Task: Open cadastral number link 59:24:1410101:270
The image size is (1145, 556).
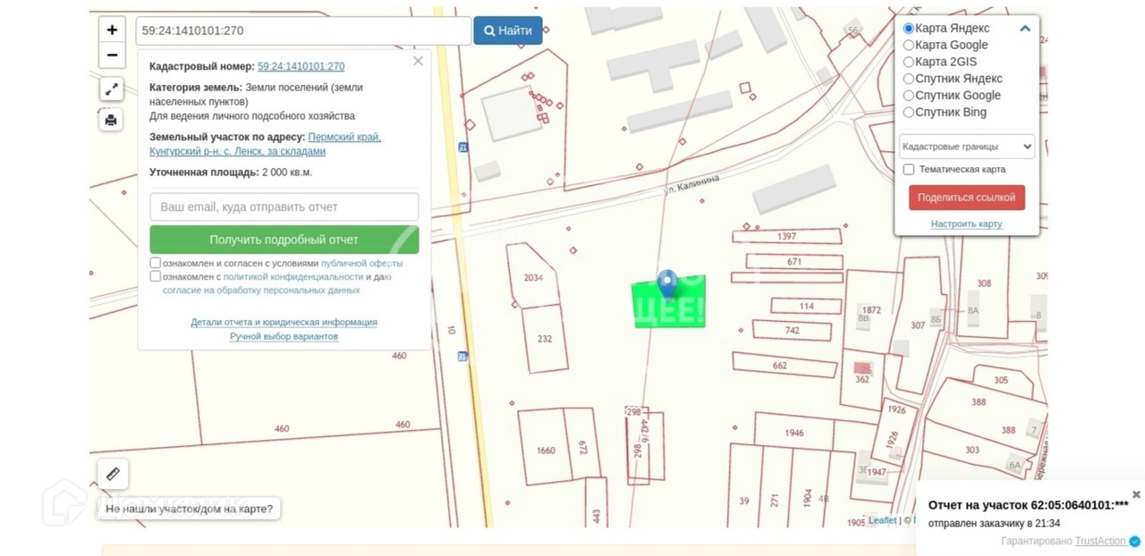Action: click(301, 66)
